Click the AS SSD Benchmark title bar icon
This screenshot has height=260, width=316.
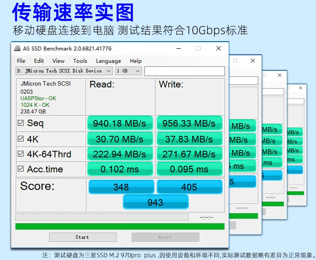click(17, 48)
